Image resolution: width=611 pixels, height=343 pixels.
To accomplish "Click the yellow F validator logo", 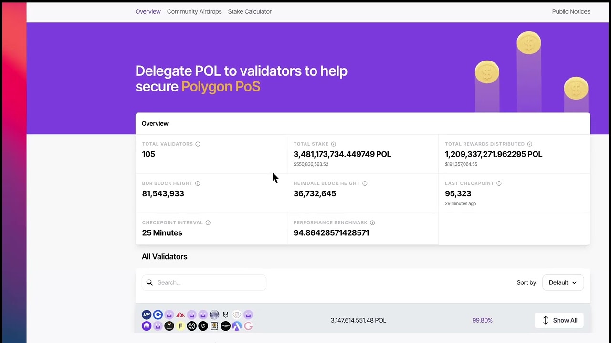I will [180, 326].
